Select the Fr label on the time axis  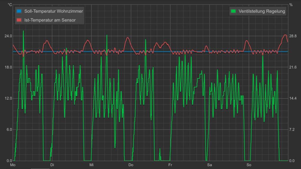170,165
